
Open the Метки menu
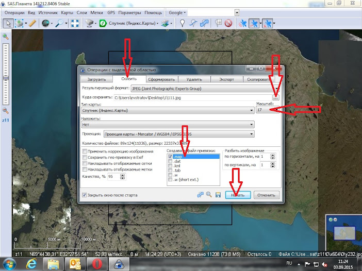[96, 13]
